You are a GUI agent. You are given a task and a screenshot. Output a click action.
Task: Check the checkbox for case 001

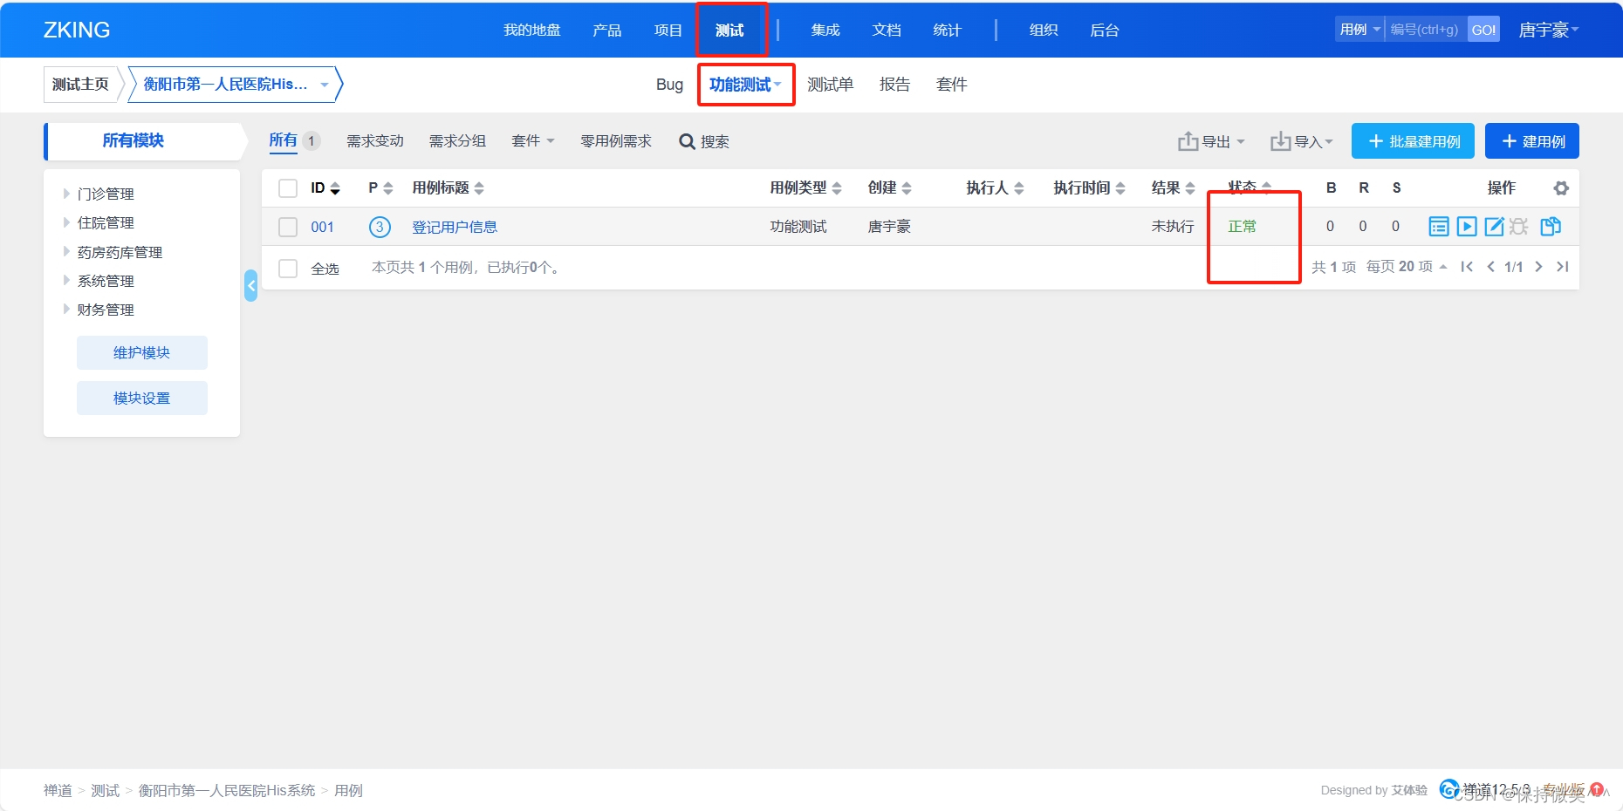[288, 227]
